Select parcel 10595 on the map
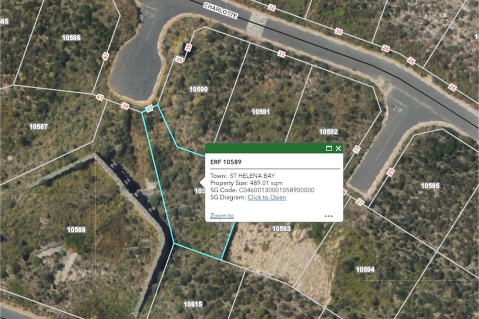 pyautogui.click(x=430, y=186)
